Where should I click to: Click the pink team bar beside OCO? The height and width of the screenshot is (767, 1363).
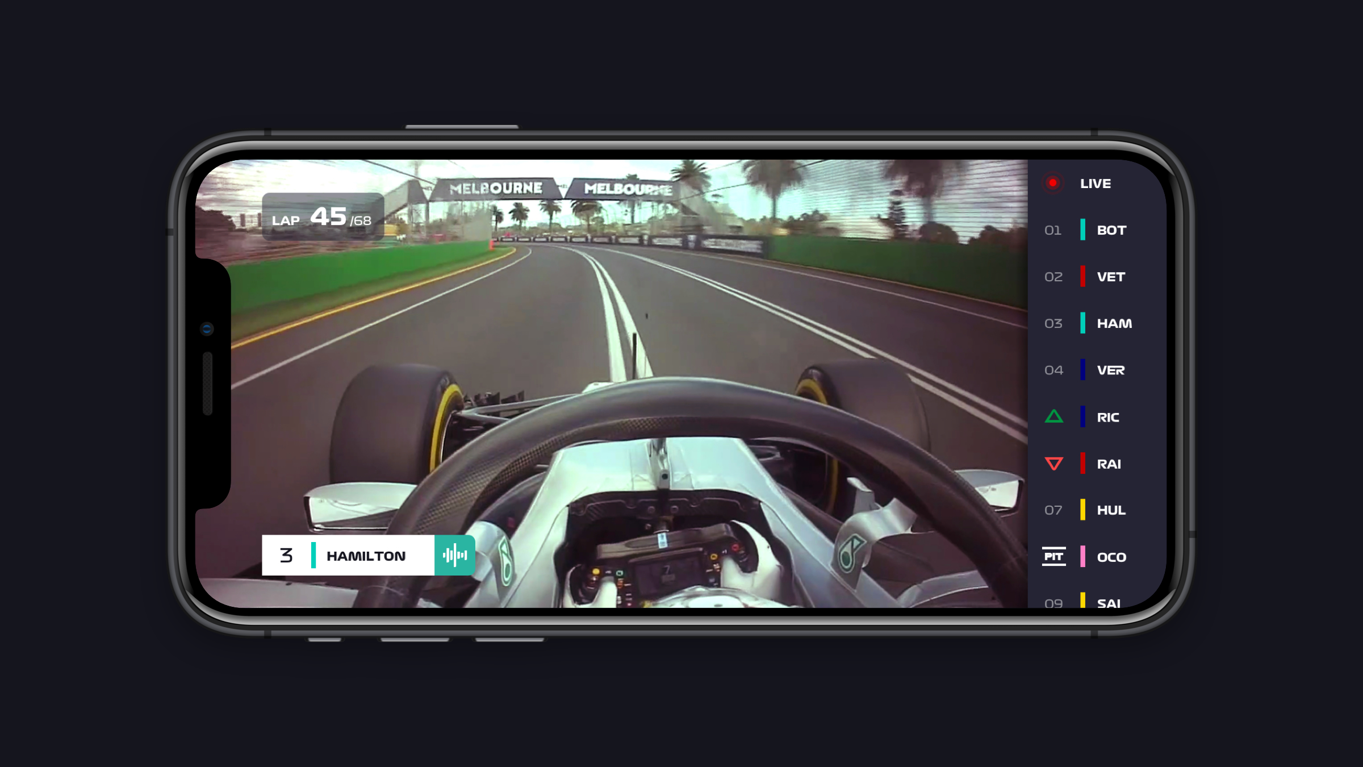(1082, 557)
